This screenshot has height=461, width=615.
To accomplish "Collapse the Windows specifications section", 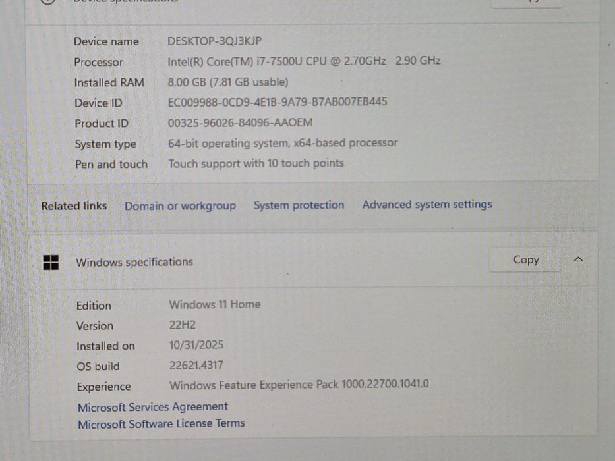I will [578, 259].
